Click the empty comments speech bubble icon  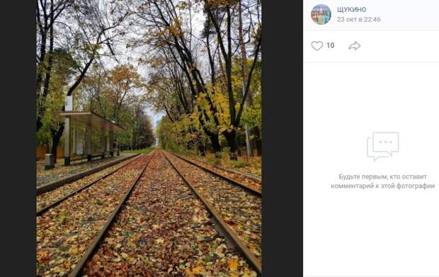(x=383, y=146)
